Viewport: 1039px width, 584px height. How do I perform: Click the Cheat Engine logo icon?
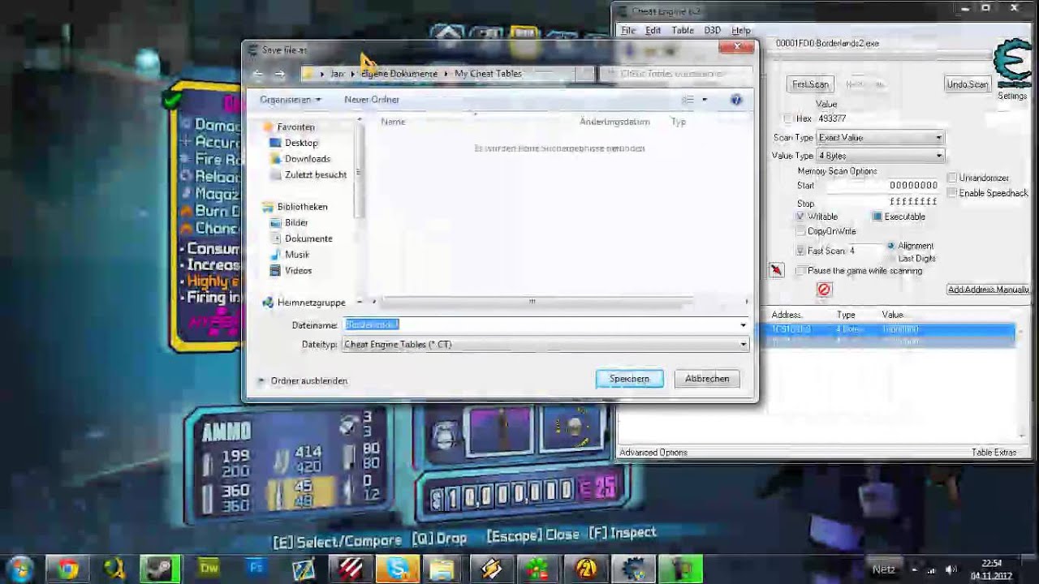tap(1012, 67)
